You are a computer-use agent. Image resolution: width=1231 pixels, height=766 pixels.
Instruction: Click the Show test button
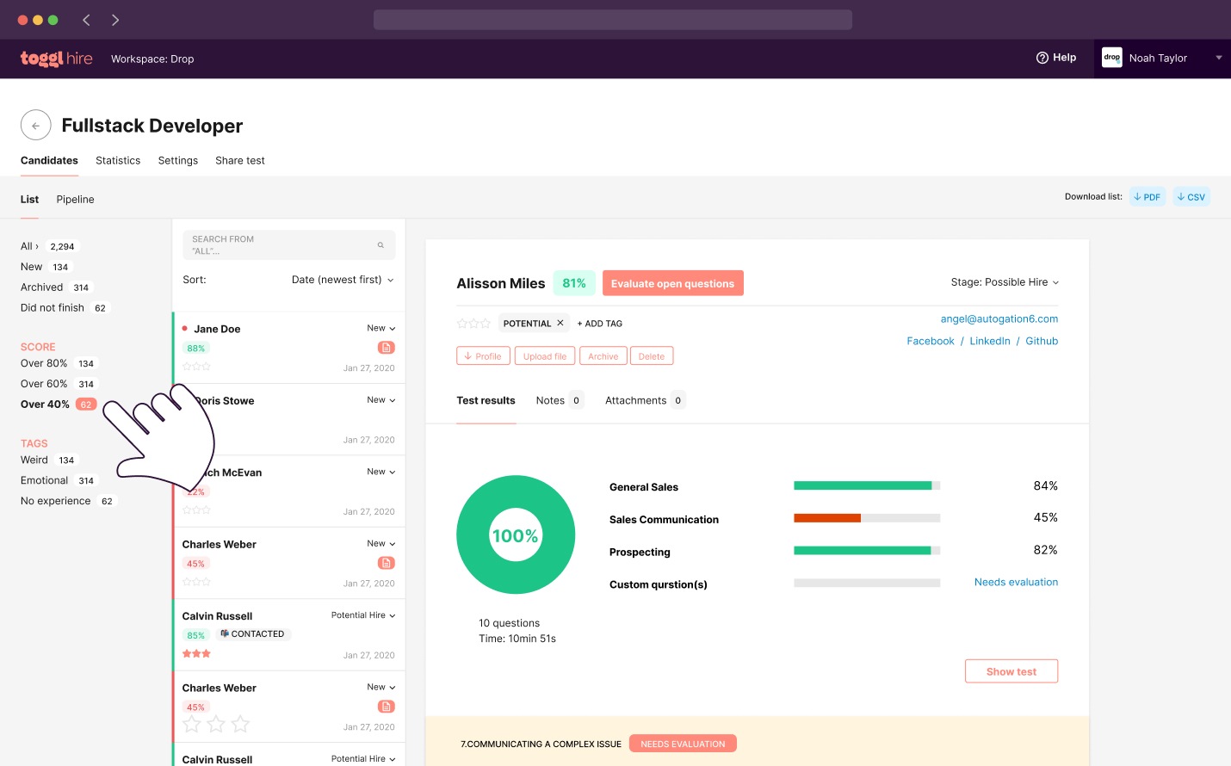1011,671
